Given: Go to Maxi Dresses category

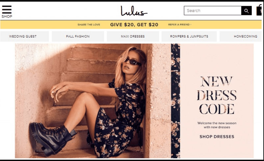Looking at the screenshot, I should click(x=133, y=36).
